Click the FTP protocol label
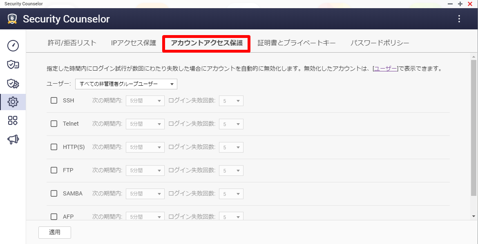The height and width of the screenshot is (244, 478). (68, 170)
